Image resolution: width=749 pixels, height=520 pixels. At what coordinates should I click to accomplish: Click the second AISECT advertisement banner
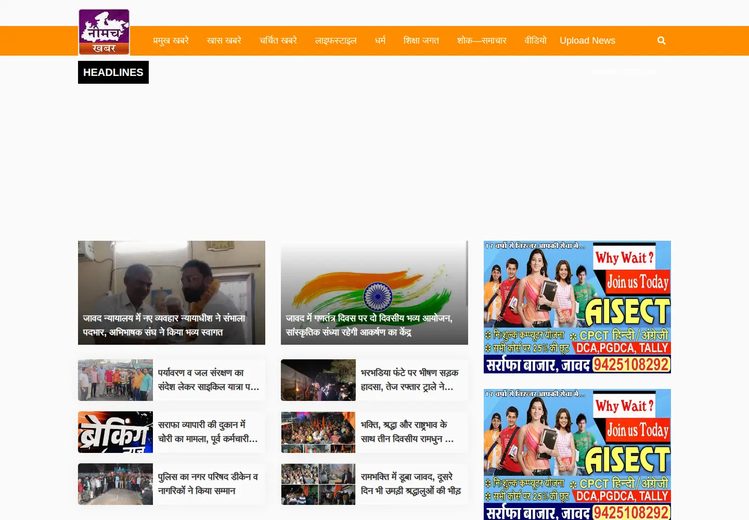click(x=577, y=454)
